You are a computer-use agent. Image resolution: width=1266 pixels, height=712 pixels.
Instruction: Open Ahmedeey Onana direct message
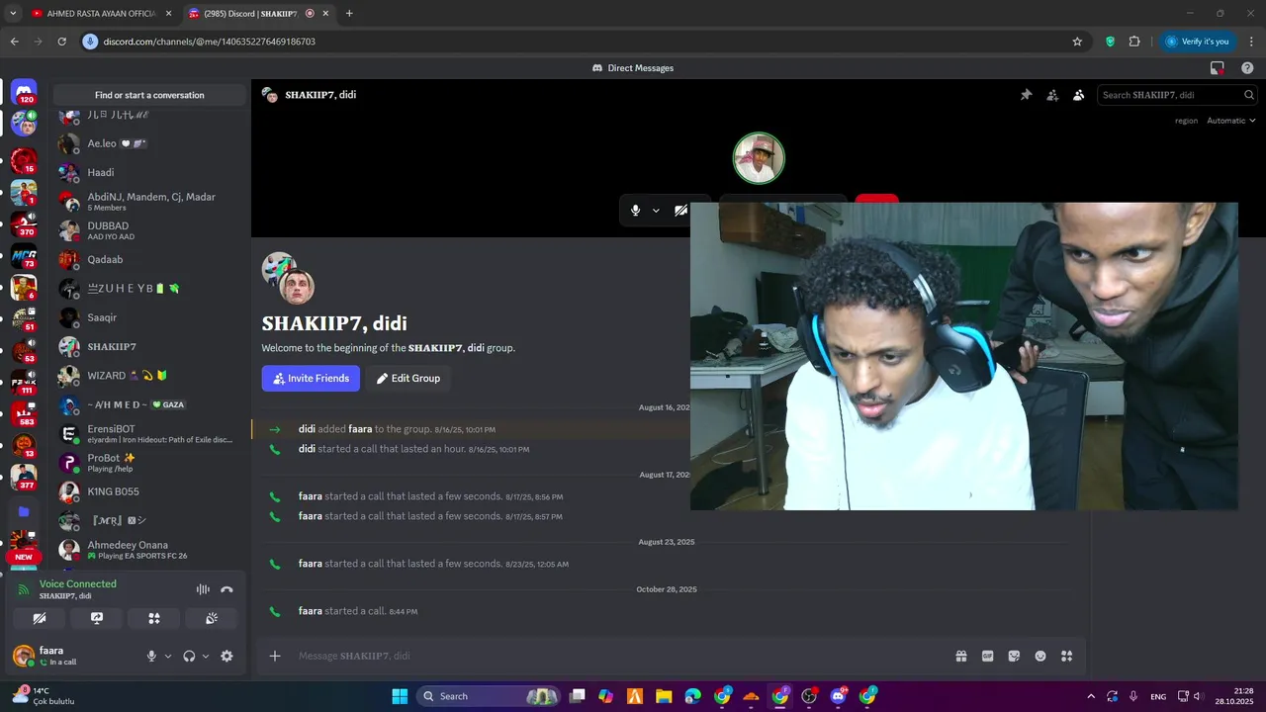coord(149,549)
